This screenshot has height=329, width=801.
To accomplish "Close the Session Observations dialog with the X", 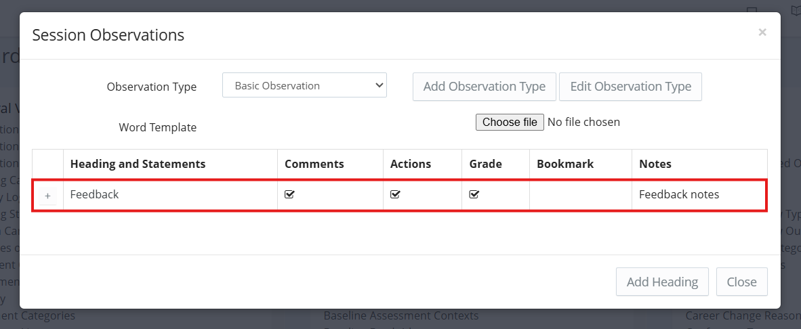I will (762, 32).
